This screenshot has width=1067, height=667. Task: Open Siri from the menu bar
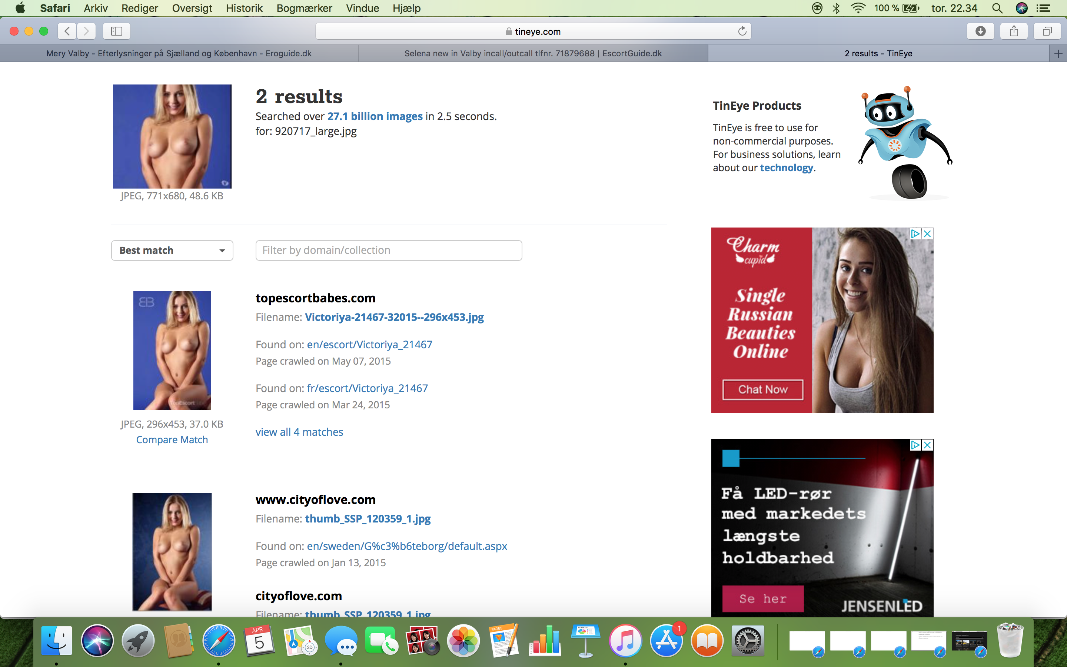pos(1021,9)
